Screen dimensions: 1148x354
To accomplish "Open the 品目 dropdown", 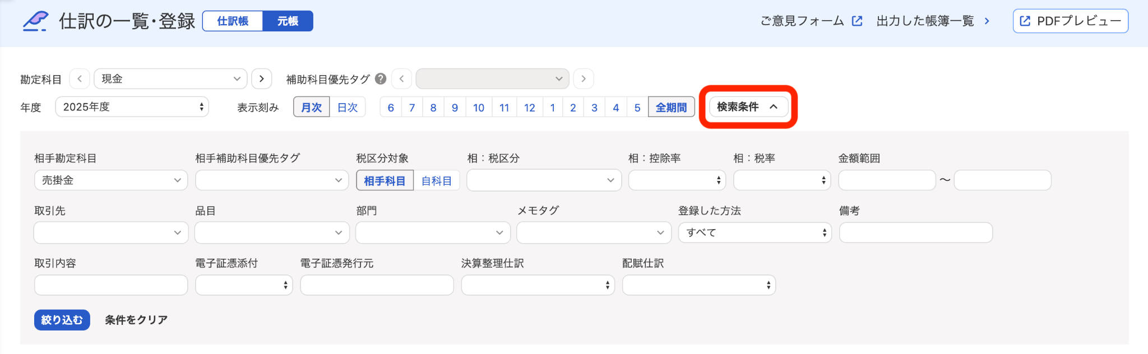I will click(272, 232).
